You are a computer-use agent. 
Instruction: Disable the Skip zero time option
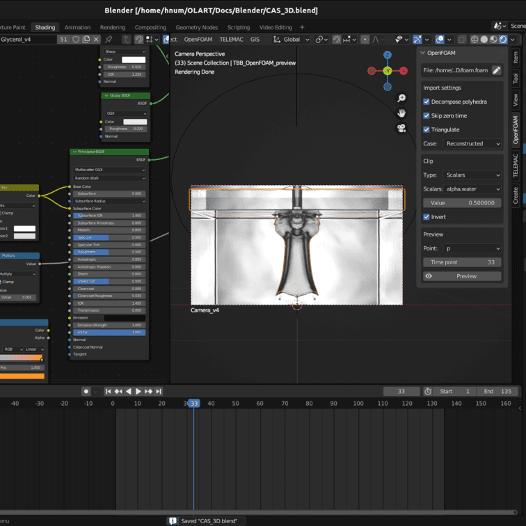pos(427,115)
